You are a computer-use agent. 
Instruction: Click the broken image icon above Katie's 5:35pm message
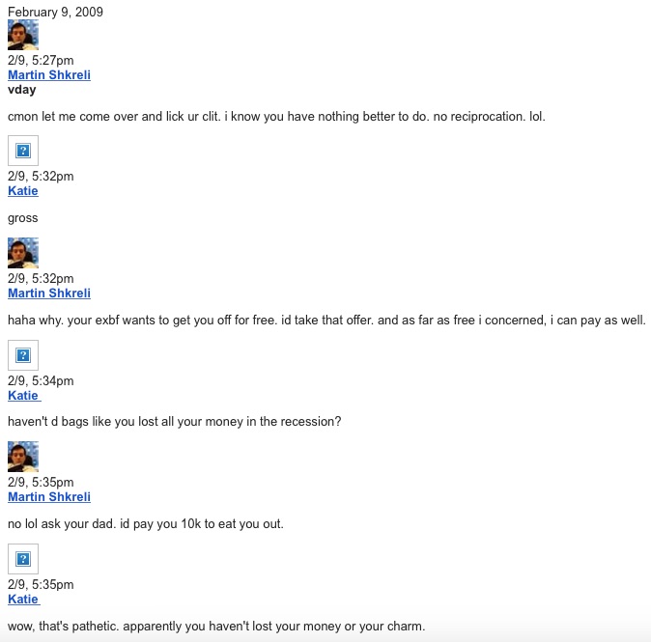pos(23,559)
